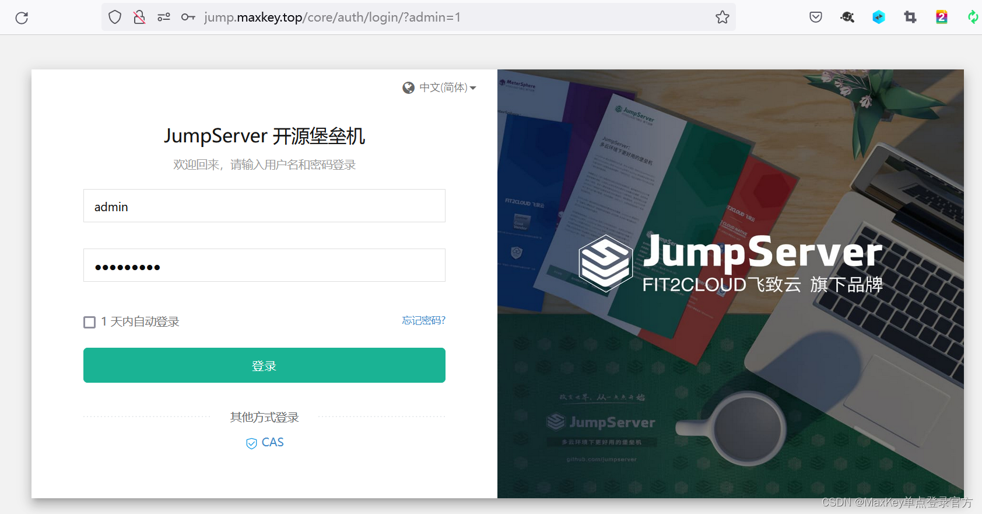Click the globe language icon
Viewport: 982px width, 514px height.
pyautogui.click(x=409, y=88)
